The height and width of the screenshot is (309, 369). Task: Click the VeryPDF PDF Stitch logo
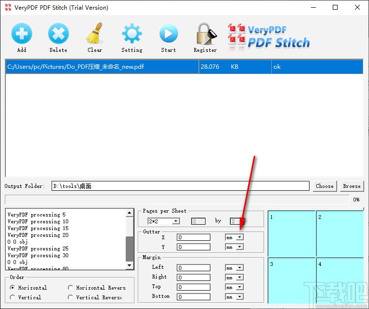pos(269,37)
